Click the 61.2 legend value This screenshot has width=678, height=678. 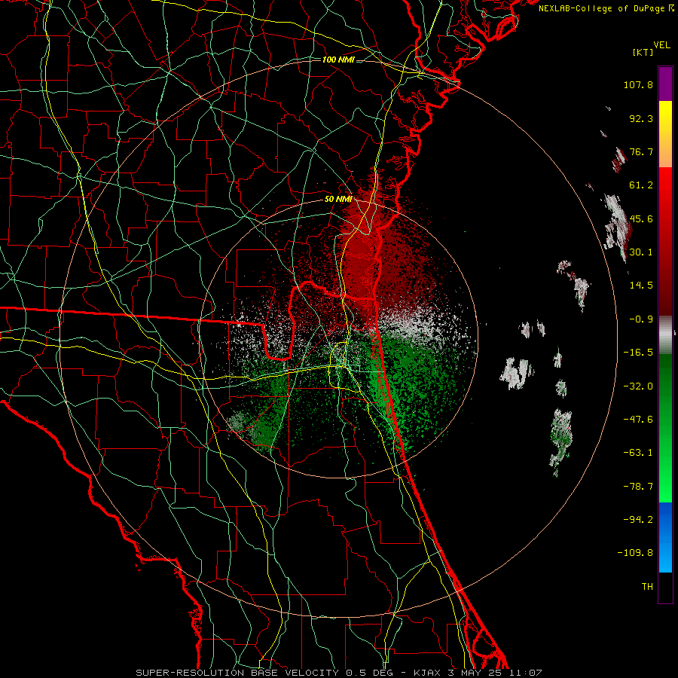pyautogui.click(x=641, y=185)
